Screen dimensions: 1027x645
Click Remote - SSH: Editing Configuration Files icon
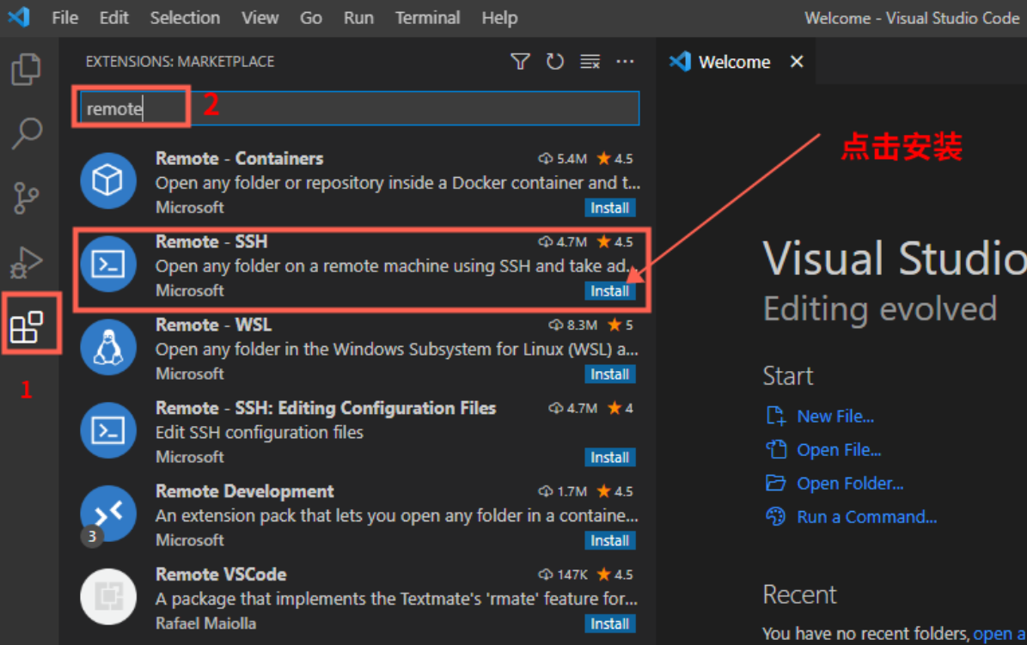(108, 430)
